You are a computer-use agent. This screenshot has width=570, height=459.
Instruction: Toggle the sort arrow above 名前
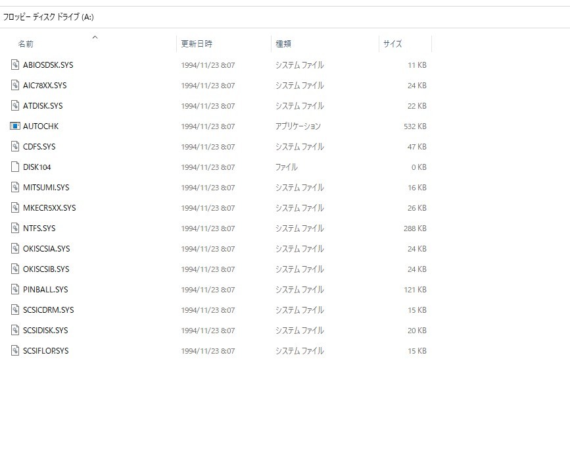95,37
